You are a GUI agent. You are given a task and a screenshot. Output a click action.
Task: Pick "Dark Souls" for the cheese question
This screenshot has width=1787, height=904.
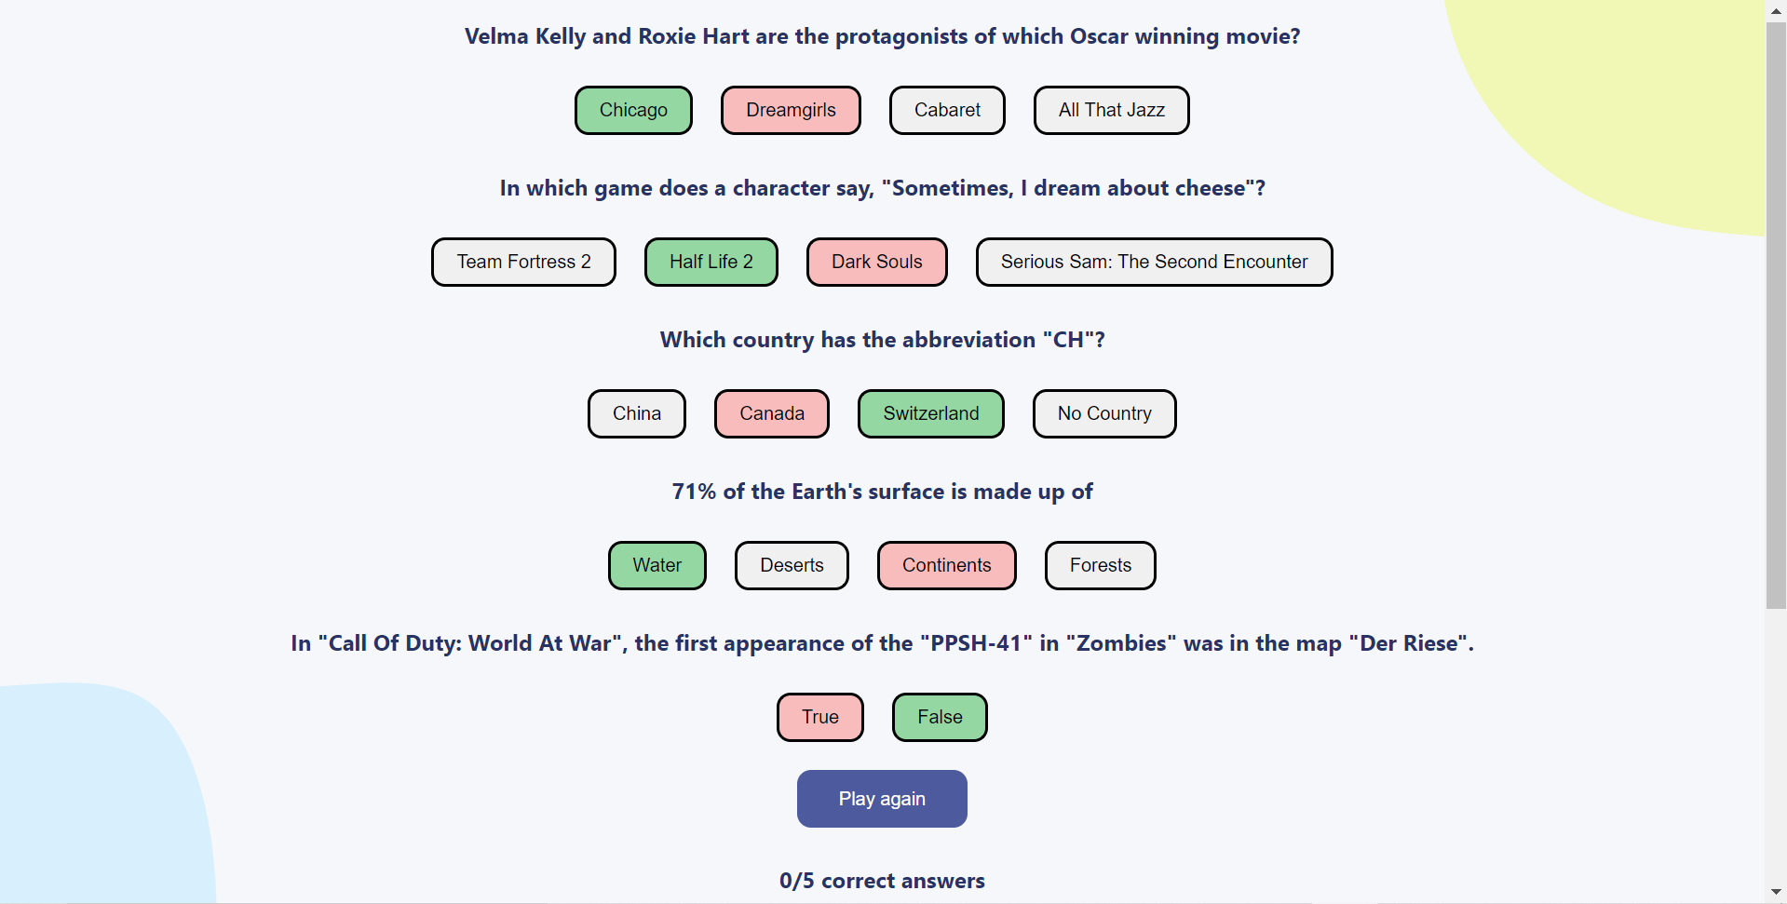coord(876,262)
